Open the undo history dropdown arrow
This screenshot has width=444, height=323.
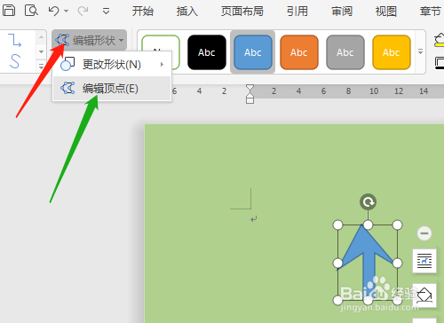[67, 12]
